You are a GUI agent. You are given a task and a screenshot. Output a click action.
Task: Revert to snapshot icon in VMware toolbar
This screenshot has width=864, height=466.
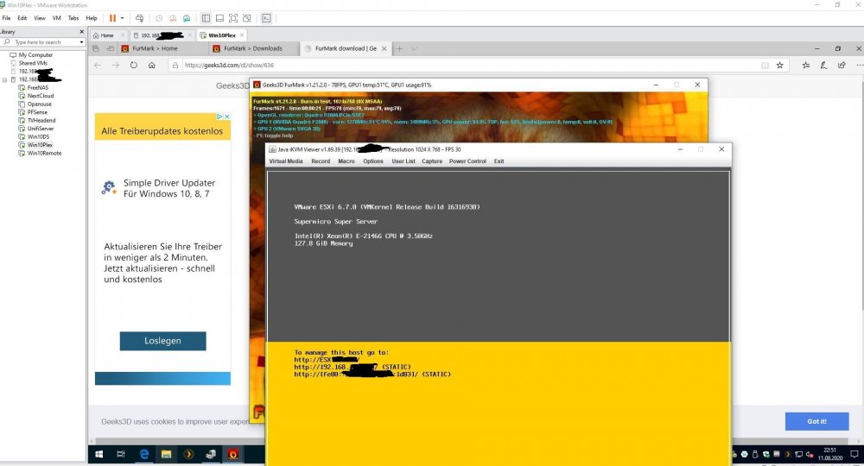click(x=173, y=18)
